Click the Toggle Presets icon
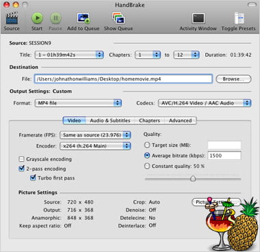 point(239,18)
